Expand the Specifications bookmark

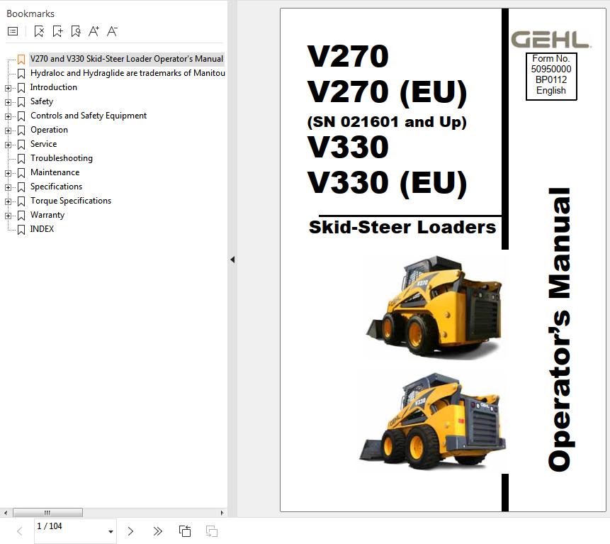[8, 187]
